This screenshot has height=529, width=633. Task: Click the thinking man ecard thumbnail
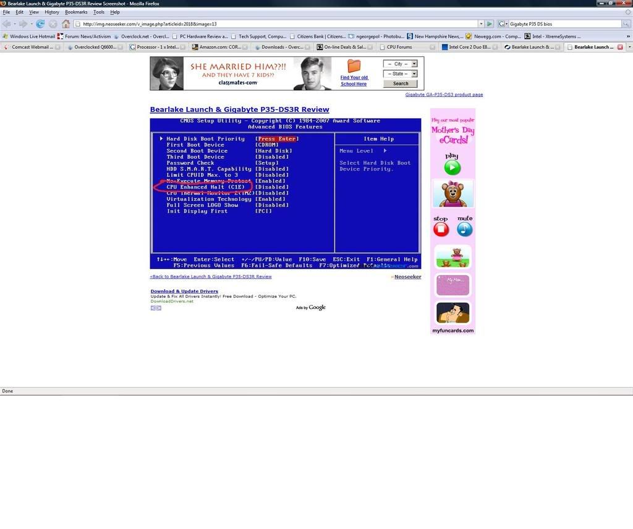click(452, 313)
